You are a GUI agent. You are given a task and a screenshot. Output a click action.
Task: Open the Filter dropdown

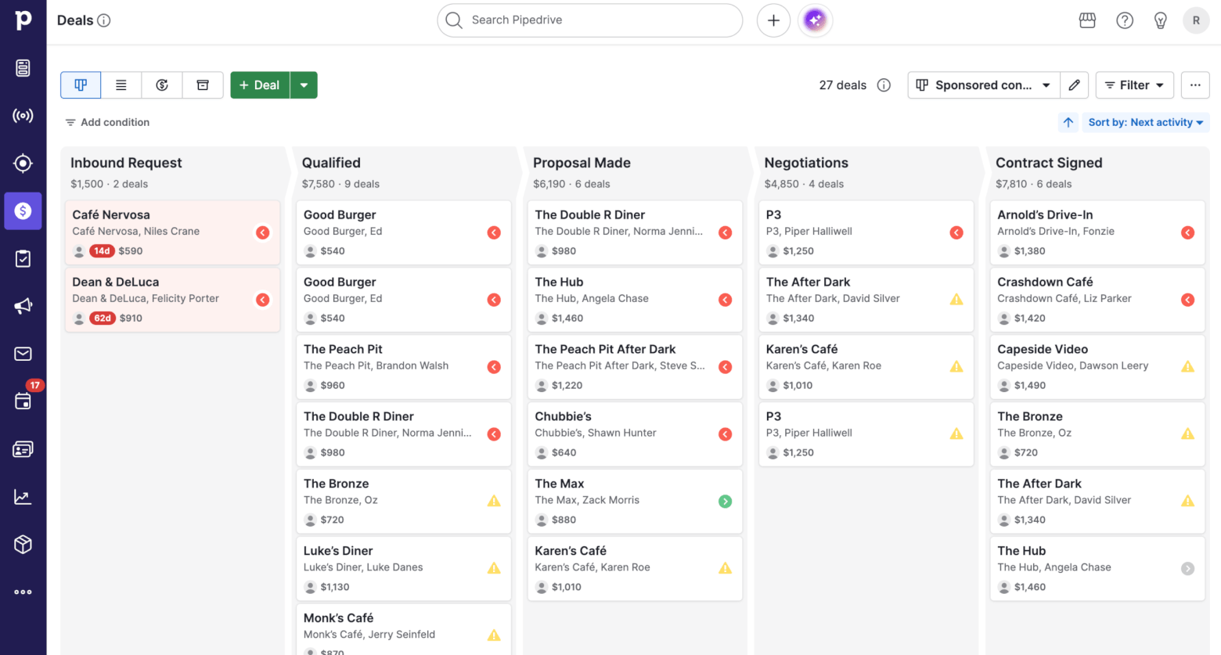[x=1135, y=85]
